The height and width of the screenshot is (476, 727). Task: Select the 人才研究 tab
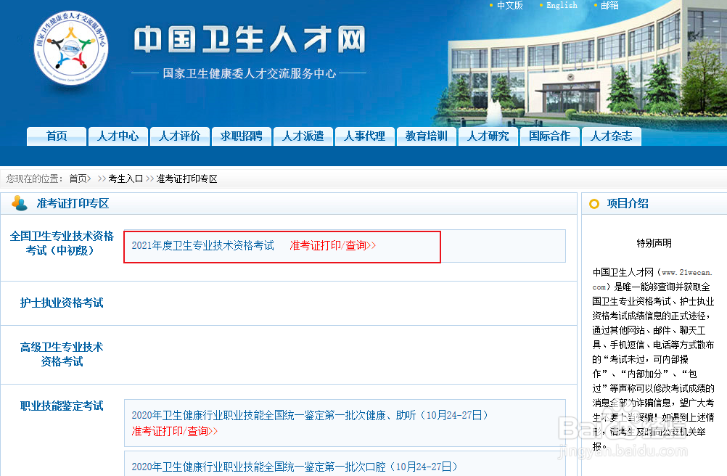488,136
